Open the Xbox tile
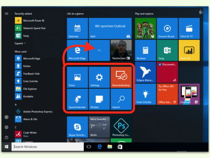The height and width of the screenshot is (158, 210). (145, 28)
